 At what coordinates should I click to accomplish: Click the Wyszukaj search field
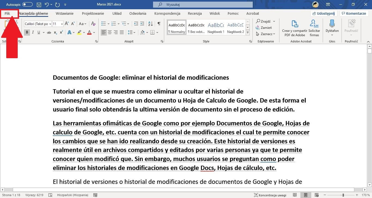click(x=203, y=5)
